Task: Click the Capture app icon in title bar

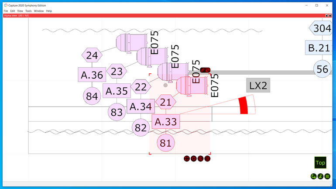Action: click(6, 5)
